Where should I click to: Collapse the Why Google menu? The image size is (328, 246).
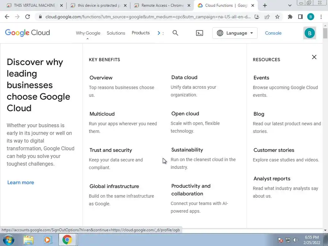click(88, 33)
